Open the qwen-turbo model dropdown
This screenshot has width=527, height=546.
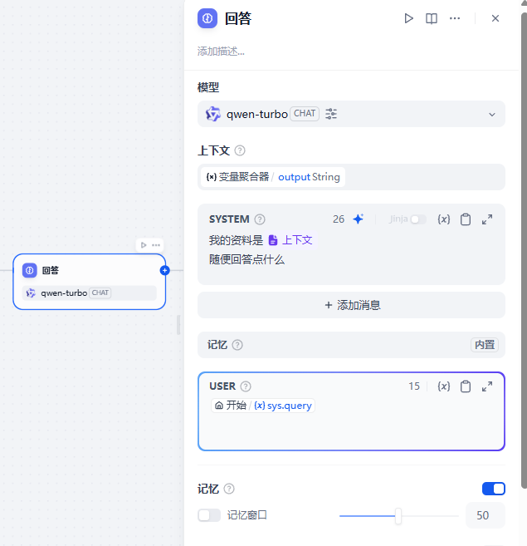(491, 114)
